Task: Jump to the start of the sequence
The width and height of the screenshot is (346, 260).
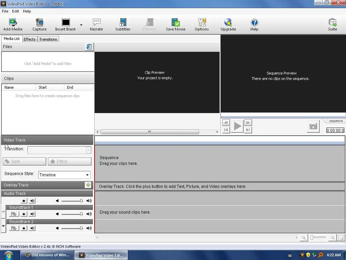Action: [x=226, y=130]
